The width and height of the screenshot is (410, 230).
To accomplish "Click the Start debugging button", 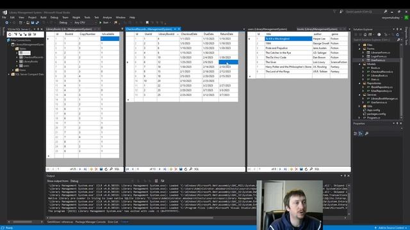I will pos(104,23).
